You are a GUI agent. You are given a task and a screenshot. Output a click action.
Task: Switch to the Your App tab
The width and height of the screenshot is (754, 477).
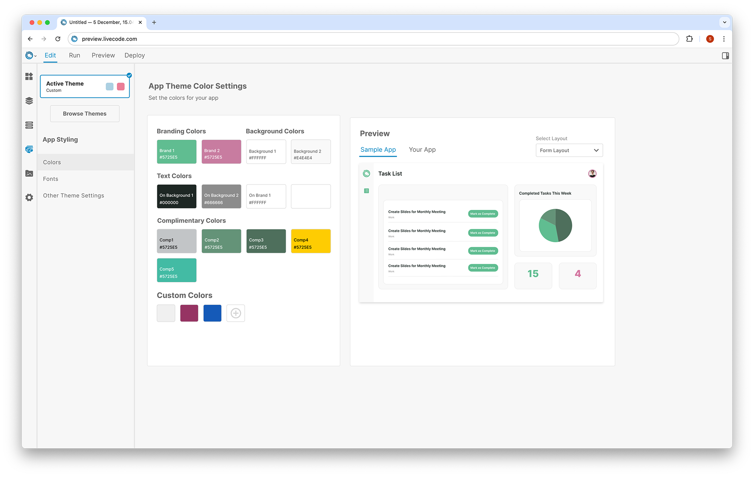point(422,150)
